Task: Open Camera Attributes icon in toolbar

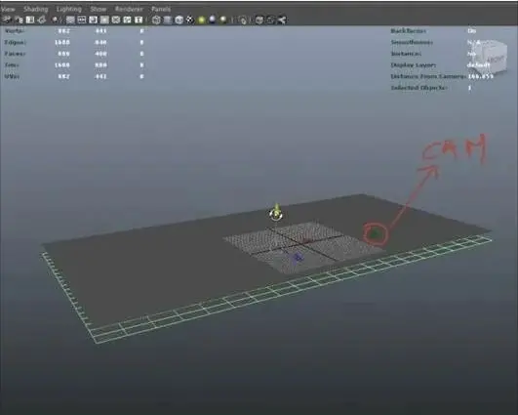Action: [x=19, y=21]
